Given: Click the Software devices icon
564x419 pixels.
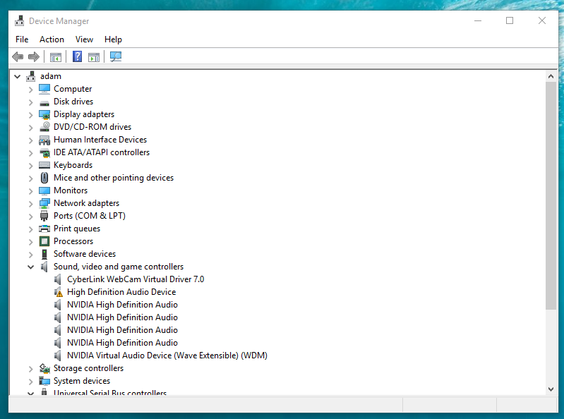Looking at the screenshot, I should 44,254.
